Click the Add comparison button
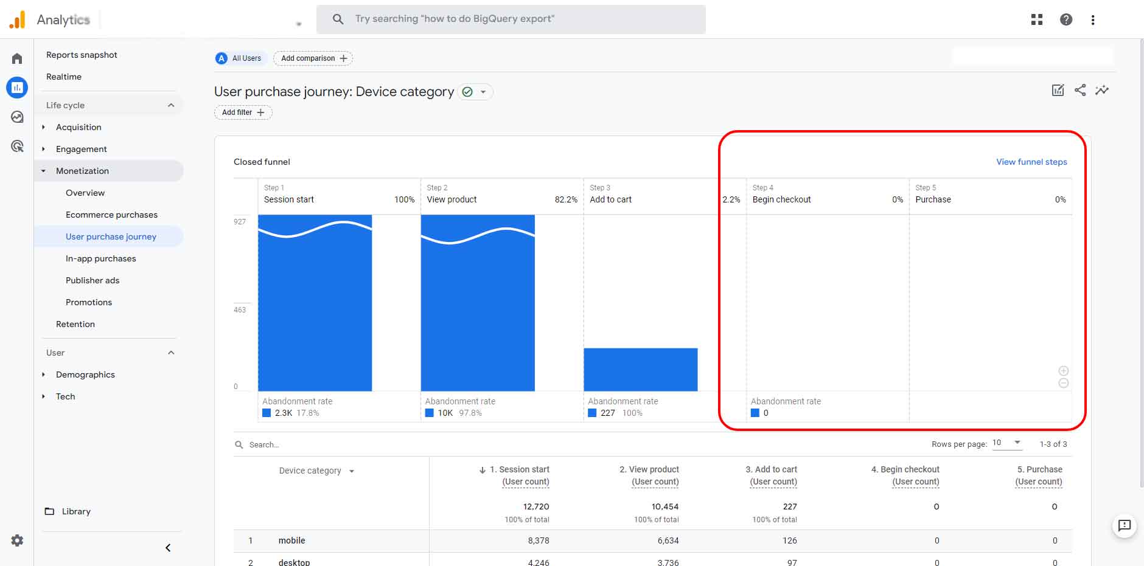Screen dimensions: 1144x566 coord(313,58)
